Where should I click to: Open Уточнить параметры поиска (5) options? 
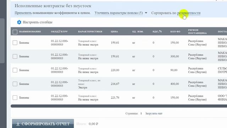(x=119, y=13)
